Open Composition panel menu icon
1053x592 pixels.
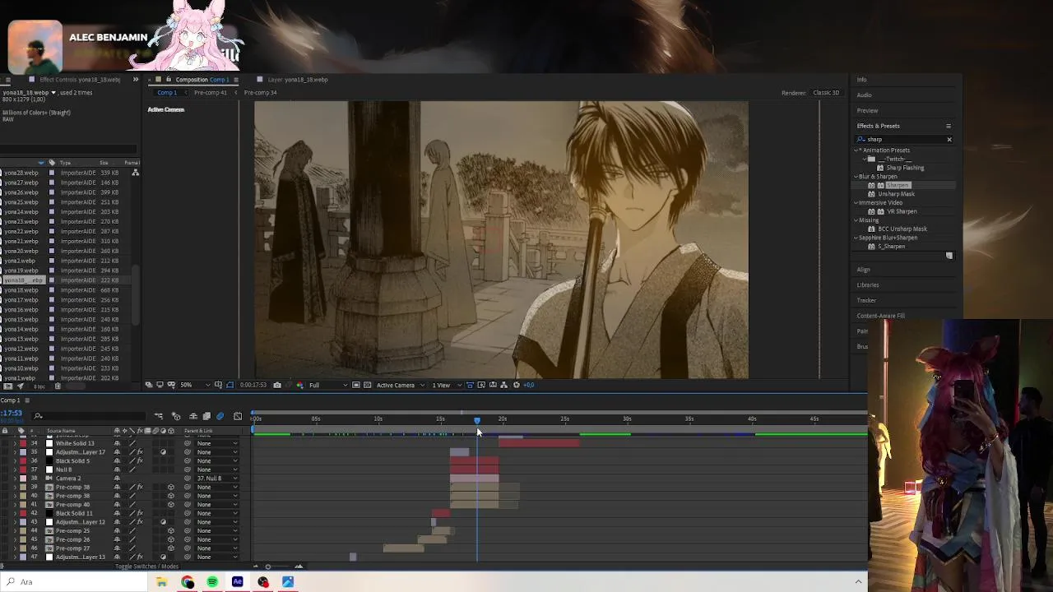point(236,80)
